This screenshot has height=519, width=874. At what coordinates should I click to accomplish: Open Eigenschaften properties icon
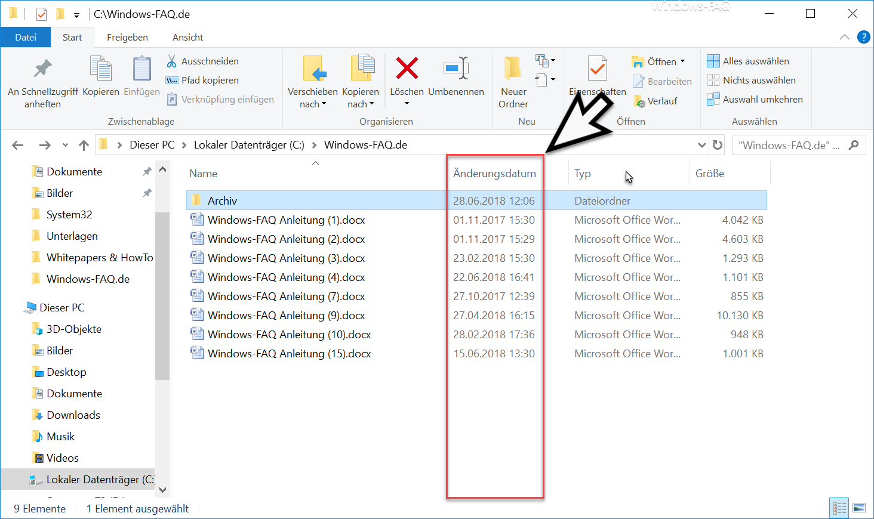pyautogui.click(x=597, y=70)
